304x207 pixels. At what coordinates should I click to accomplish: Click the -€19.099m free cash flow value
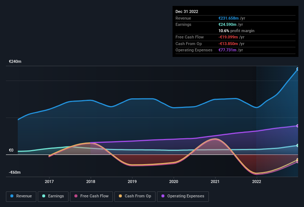pos(228,37)
